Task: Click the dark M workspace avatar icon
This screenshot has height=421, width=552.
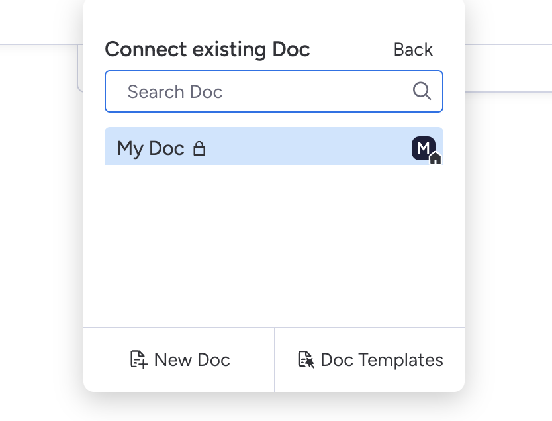Action: pos(424,148)
